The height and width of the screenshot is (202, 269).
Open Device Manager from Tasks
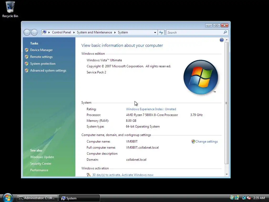(41, 50)
